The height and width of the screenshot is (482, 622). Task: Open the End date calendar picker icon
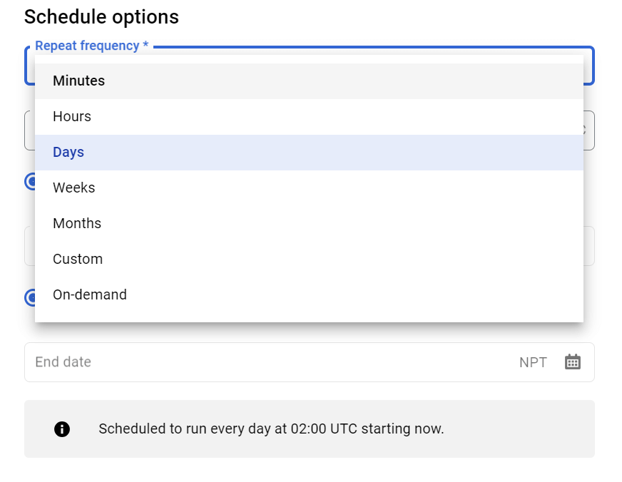coord(572,362)
